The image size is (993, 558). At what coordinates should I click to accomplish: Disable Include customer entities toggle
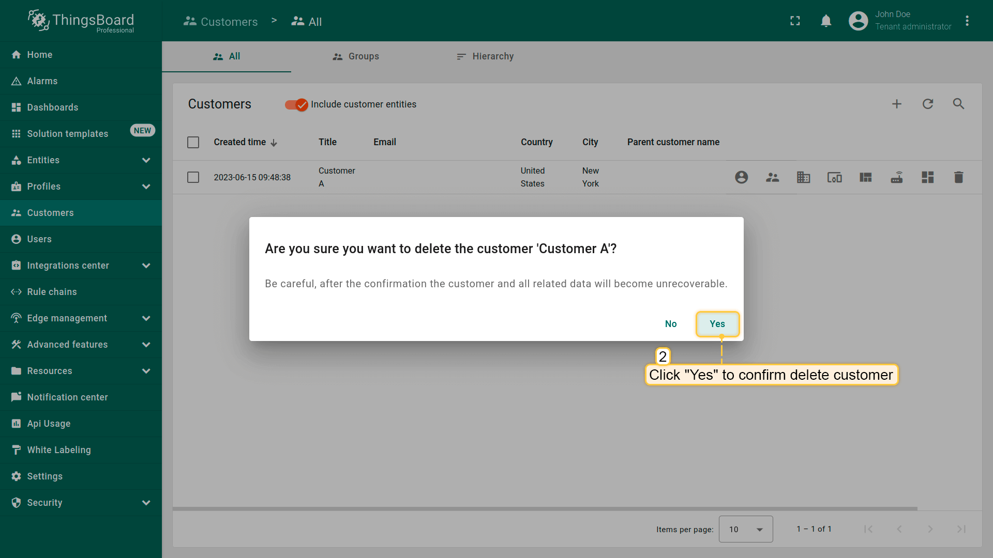coord(296,104)
